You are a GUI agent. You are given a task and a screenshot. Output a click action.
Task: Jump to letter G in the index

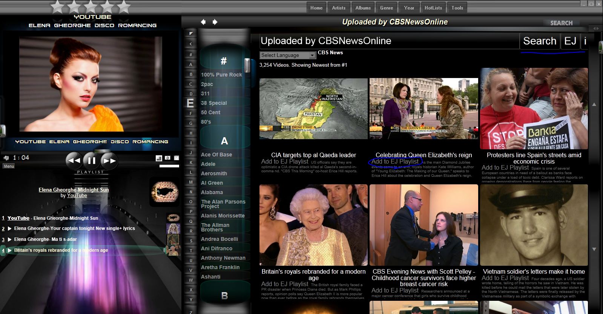coord(191,123)
